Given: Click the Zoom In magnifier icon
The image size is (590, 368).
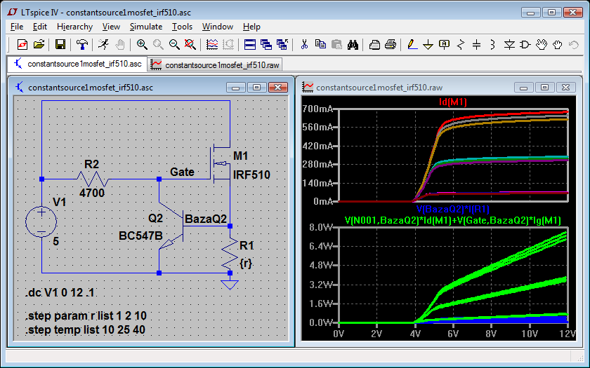Looking at the screenshot, I should pyautogui.click(x=141, y=45).
